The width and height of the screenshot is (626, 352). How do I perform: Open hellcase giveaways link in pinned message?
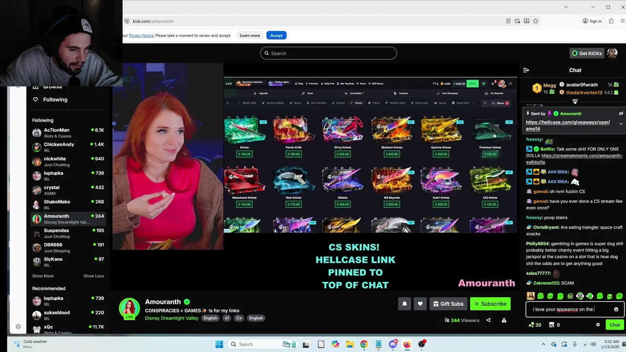click(568, 126)
